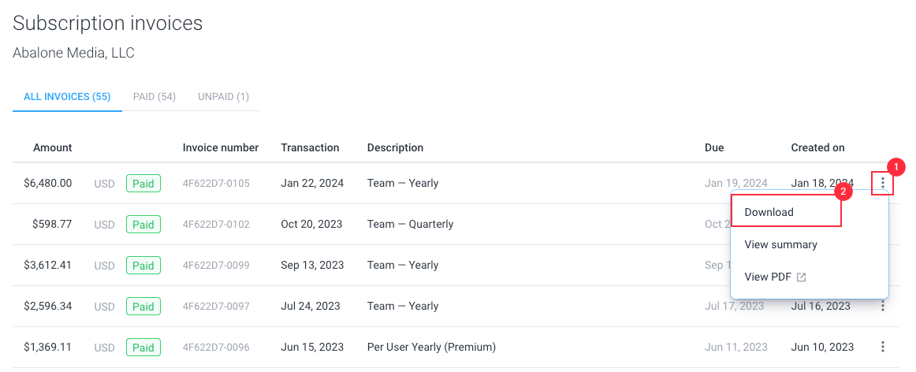The height and width of the screenshot is (372, 916).
Task: Click the Transaction column header
Action: coord(310,147)
